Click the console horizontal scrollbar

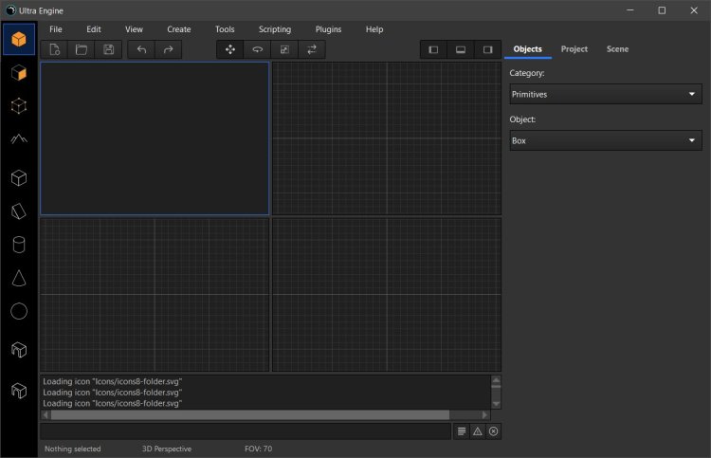tap(249, 414)
